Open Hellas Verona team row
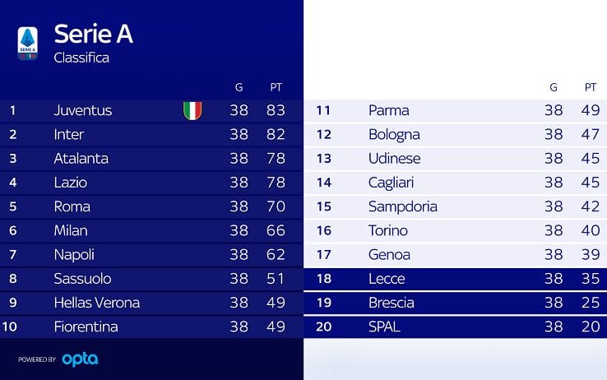Screen dimensions: 607x380 click(x=96, y=303)
